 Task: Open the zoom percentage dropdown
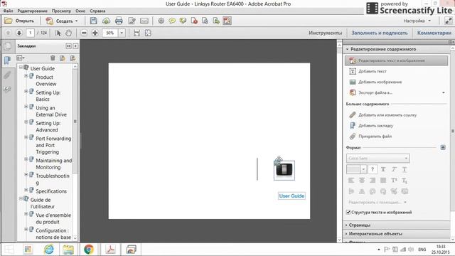122,33
